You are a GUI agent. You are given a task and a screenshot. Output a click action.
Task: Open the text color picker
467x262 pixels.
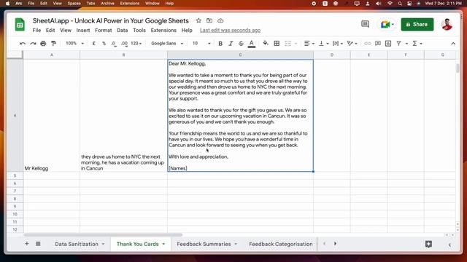pos(252,44)
